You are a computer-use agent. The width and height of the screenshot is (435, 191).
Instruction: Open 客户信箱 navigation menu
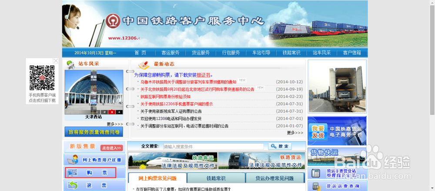pyautogui.click(x=352, y=53)
